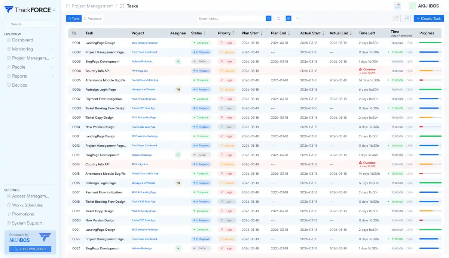
Task: Expand the Monitoring sidebar menu
Action: point(30,49)
